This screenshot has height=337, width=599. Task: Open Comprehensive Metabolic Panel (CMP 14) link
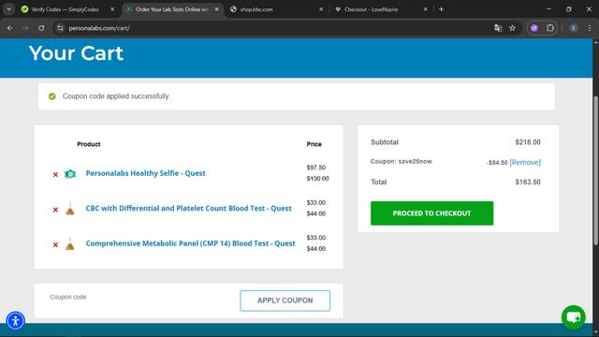[x=190, y=243]
